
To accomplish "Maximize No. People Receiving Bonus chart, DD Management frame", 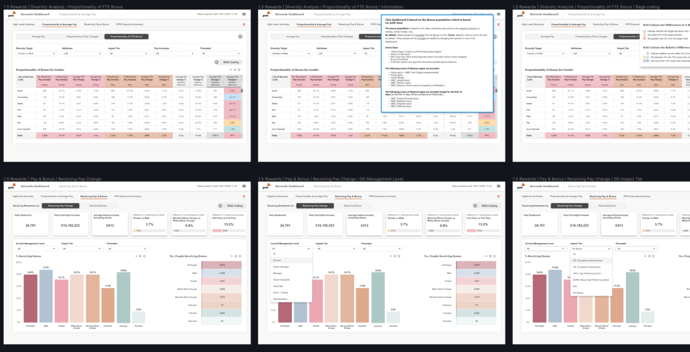I will 494,256.
